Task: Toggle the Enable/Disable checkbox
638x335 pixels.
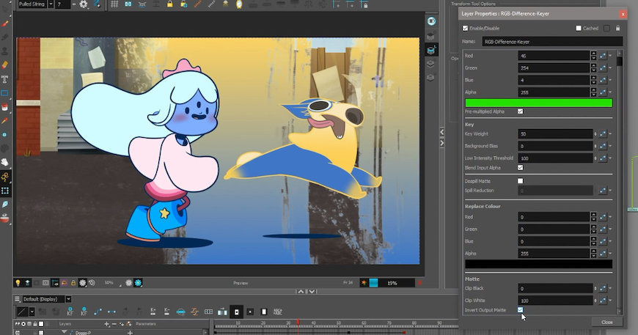Action: 465,28
